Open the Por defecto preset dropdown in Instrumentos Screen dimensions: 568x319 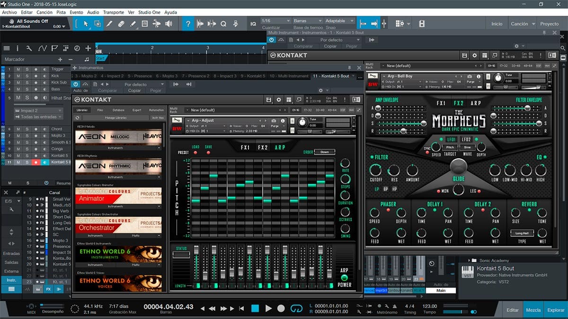coord(144,84)
